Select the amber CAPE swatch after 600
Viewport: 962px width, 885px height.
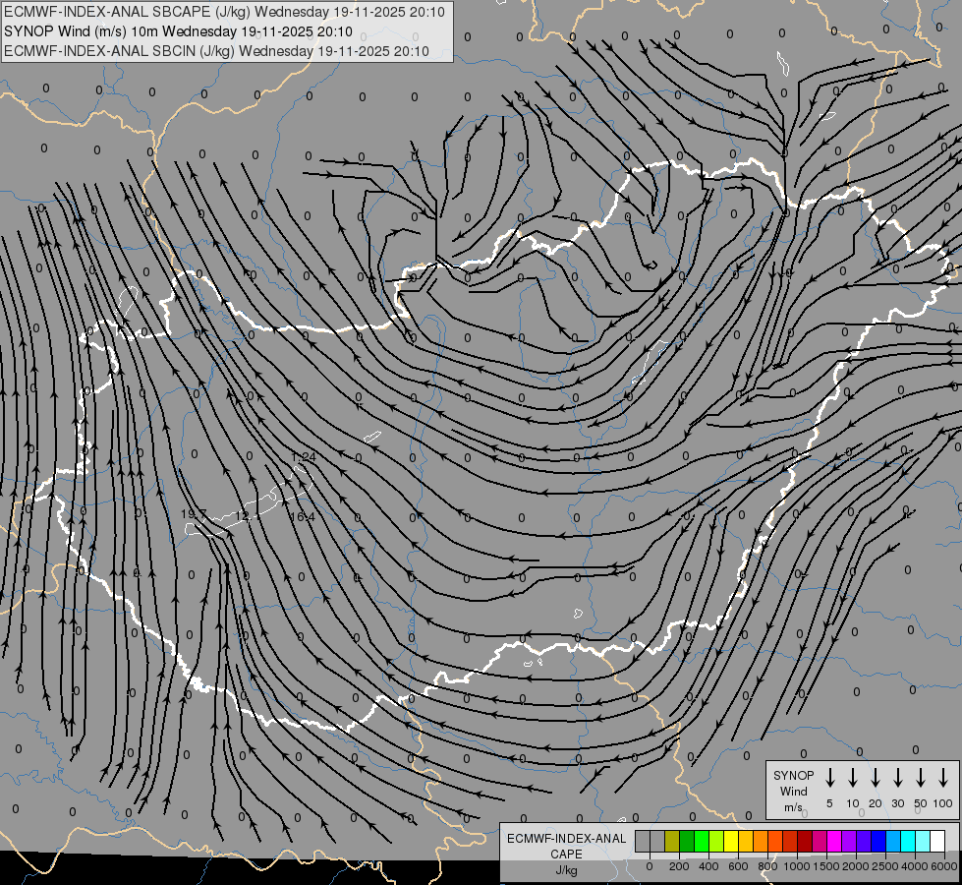tap(746, 841)
